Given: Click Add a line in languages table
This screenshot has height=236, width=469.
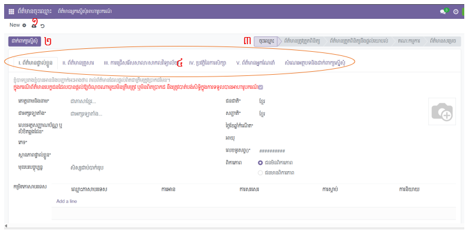Looking at the screenshot, I should click(x=67, y=201).
